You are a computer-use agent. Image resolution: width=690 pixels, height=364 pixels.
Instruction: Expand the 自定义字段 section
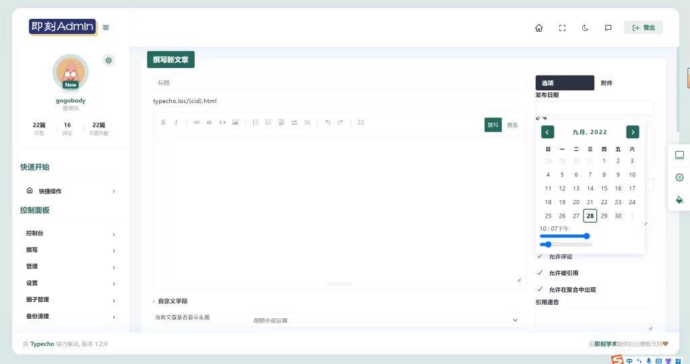pos(172,301)
